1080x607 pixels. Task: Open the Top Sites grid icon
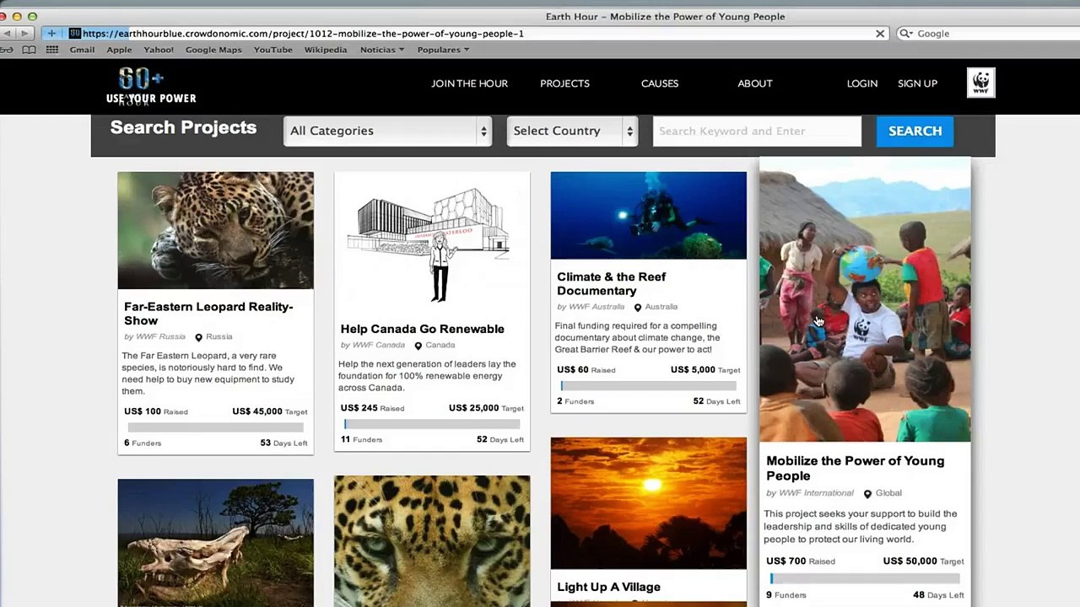pyautogui.click(x=52, y=50)
